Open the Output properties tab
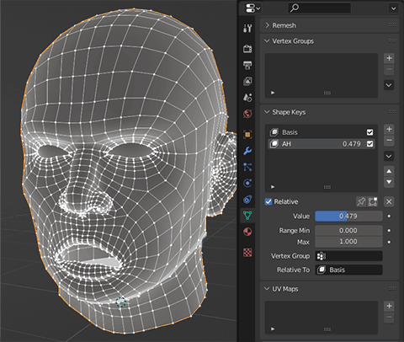The width and height of the screenshot is (404, 342). tap(247, 65)
